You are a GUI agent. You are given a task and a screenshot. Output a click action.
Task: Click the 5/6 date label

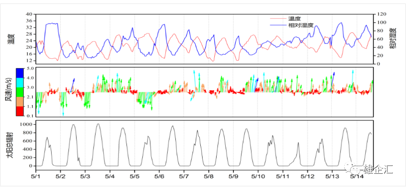(159, 176)
